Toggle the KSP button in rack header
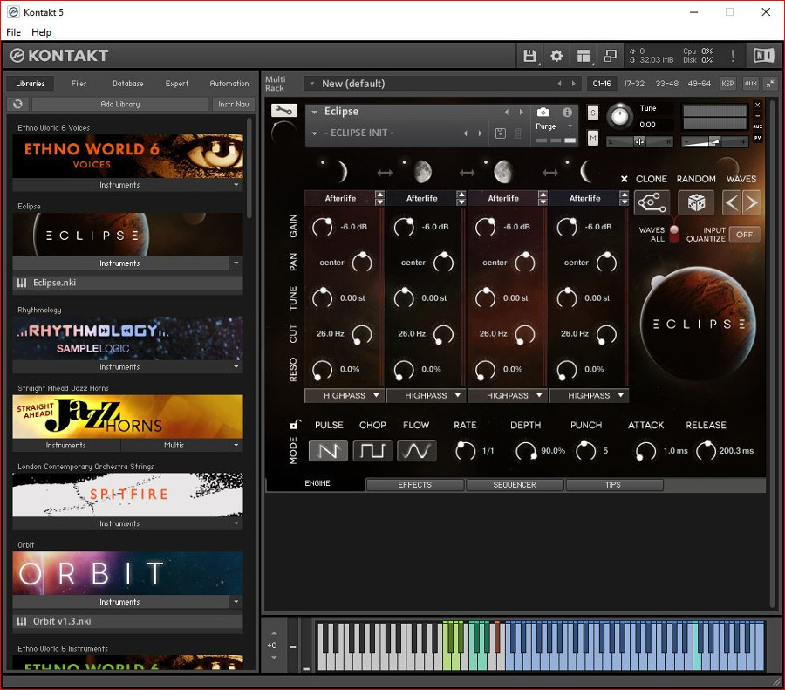Screen dimensions: 785x690 coord(727,84)
